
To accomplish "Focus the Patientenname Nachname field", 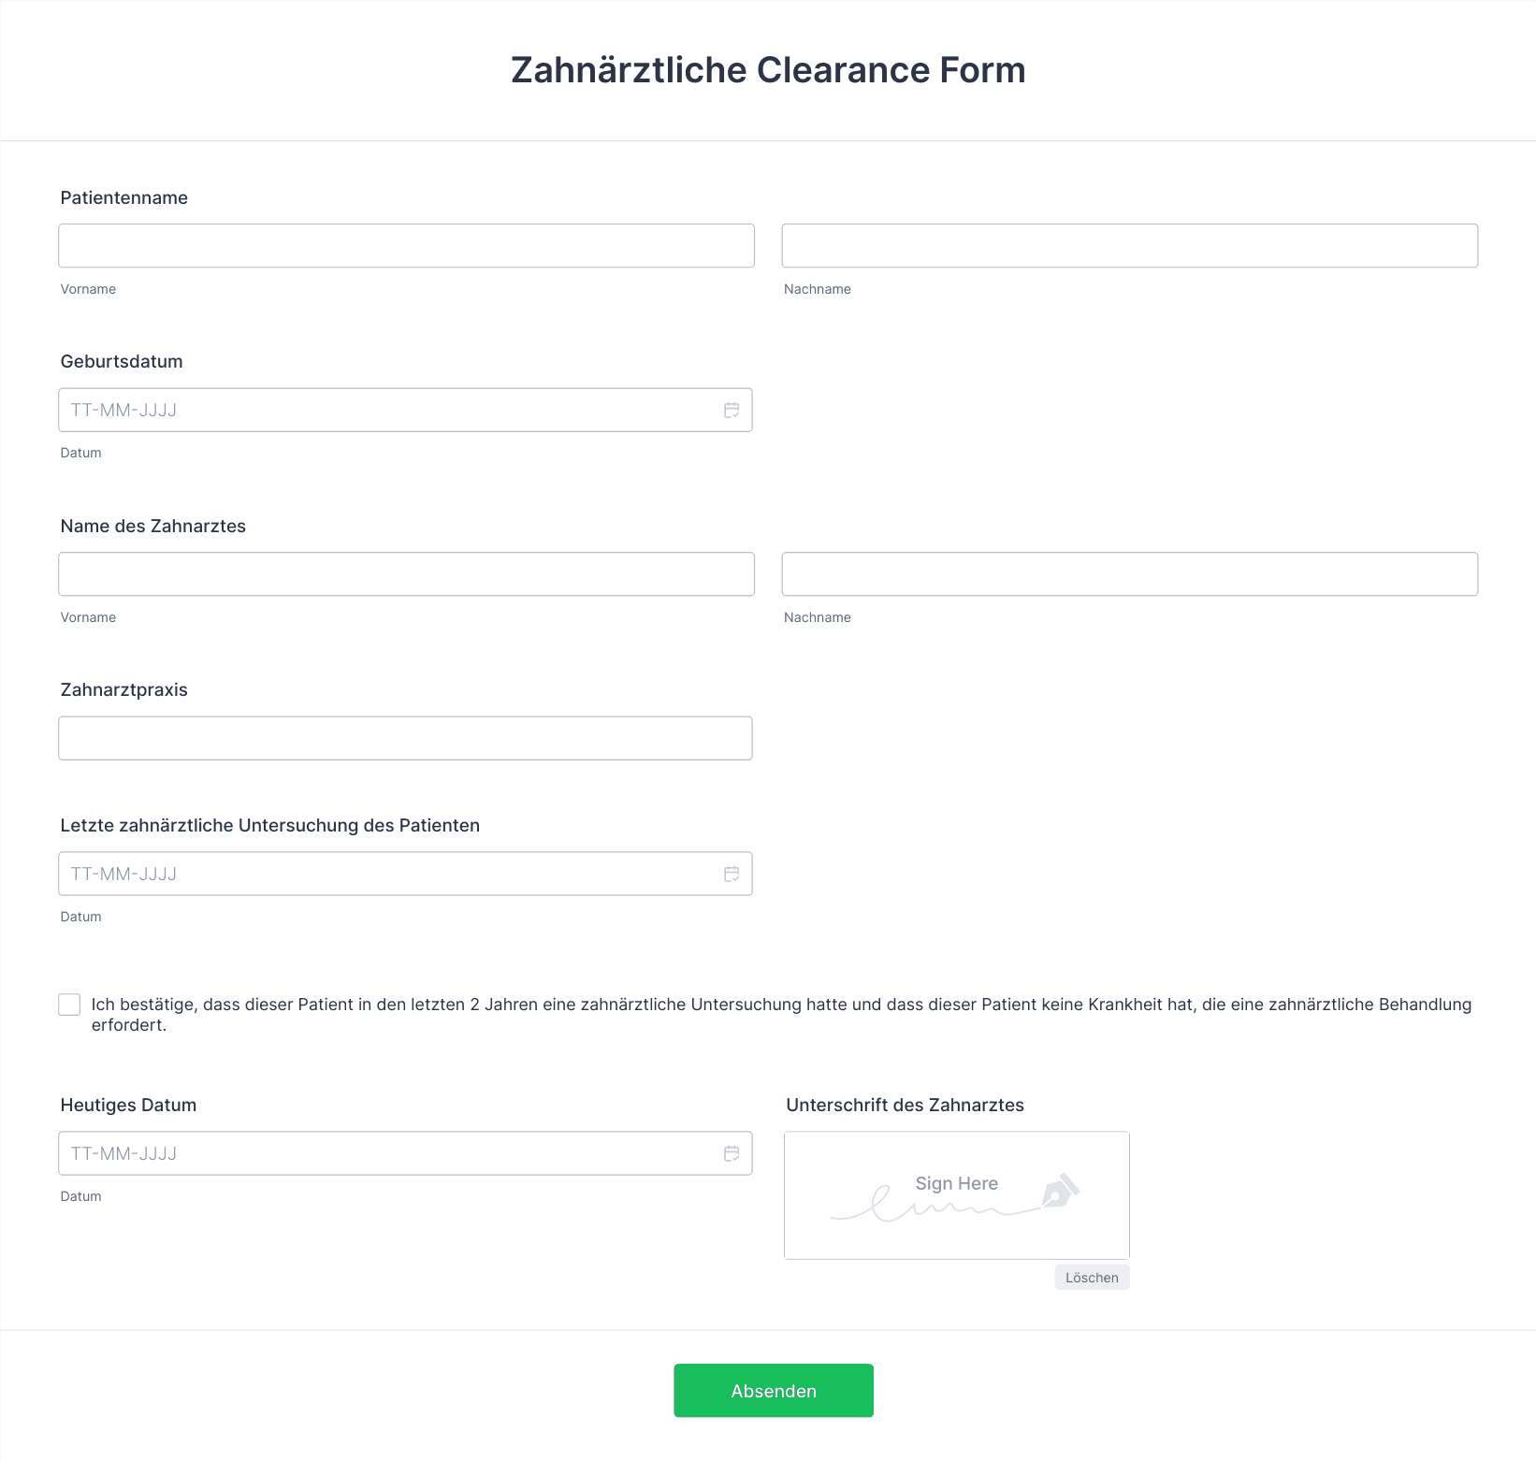I will [x=1129, y=246].
